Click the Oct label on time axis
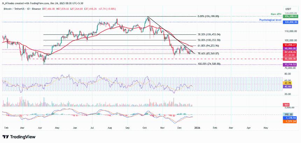This screenshot has width=301, height=143. (144, 128)
